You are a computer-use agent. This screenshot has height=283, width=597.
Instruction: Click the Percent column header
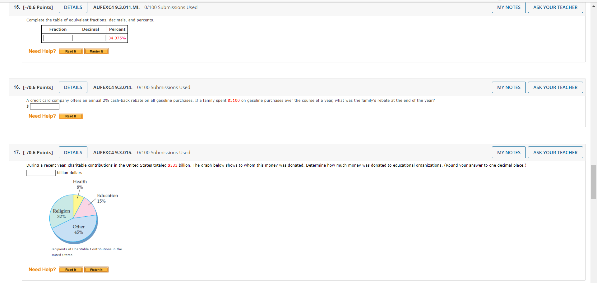(x=117, y=29)
